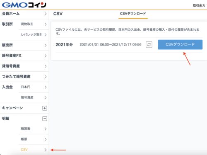Click chevron next to 会員ホーム

coord(46,14)
